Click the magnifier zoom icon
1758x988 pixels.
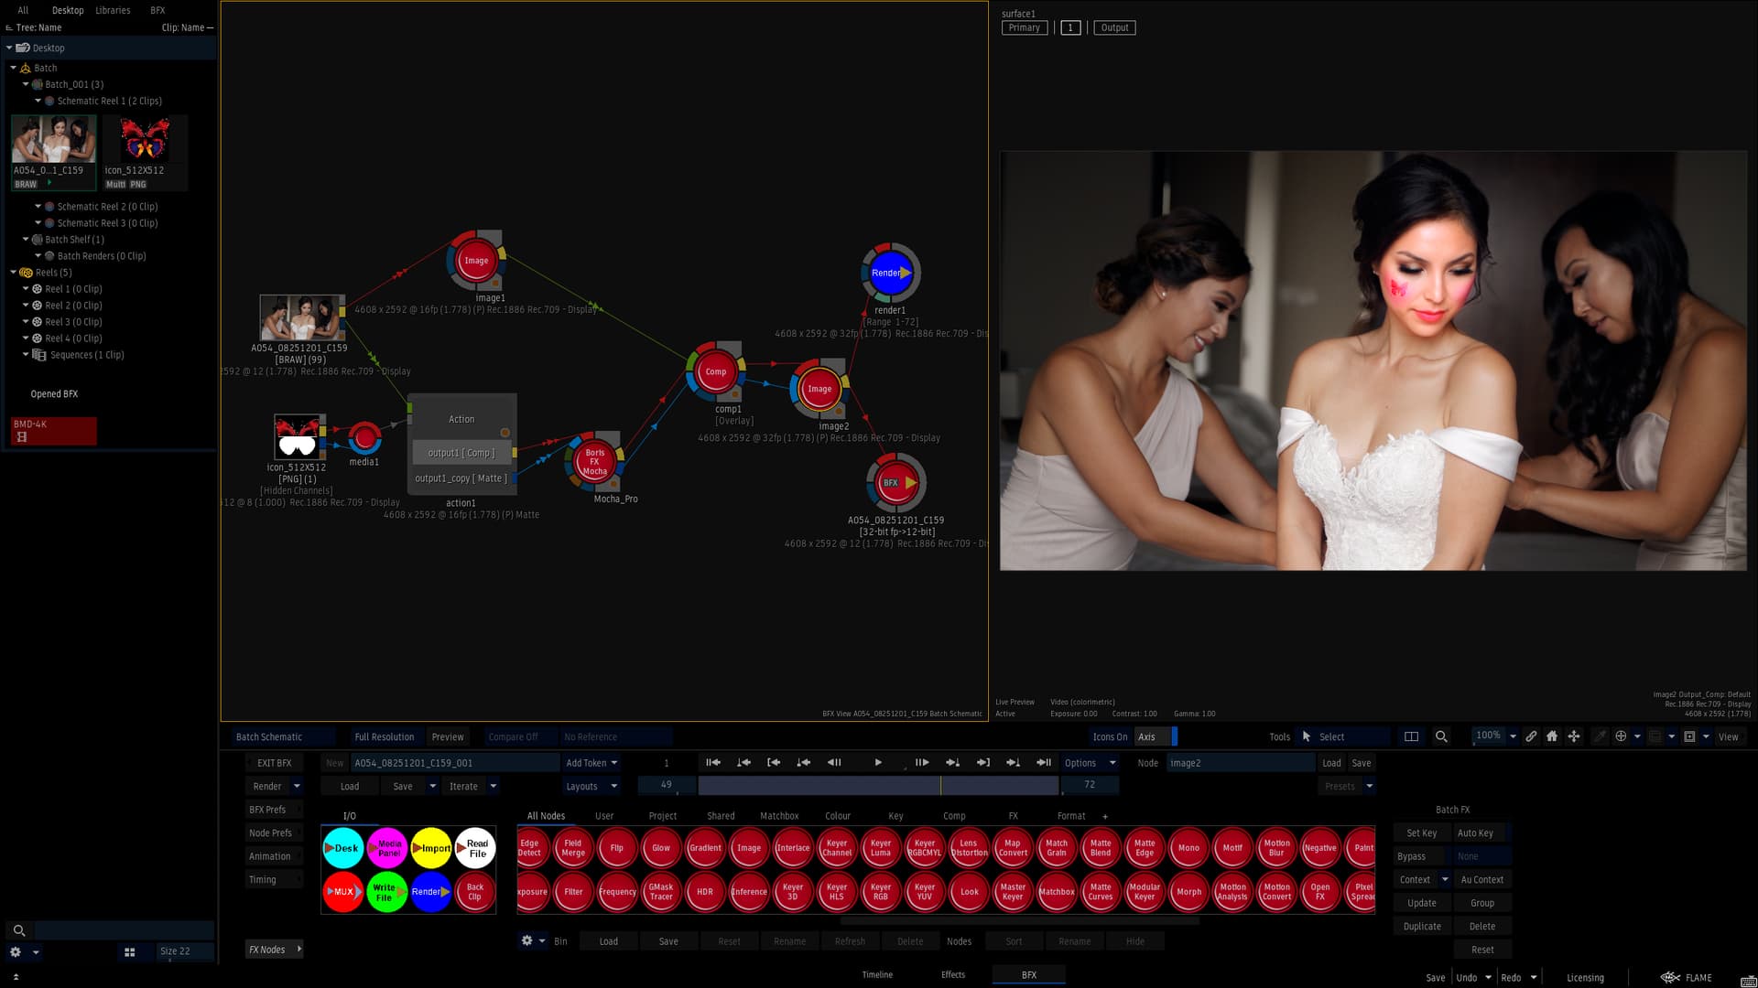[x=1441, y=736]
